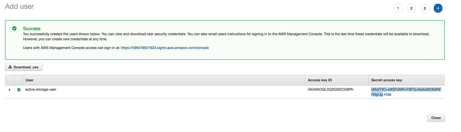This screenshot has height=132, width=461.
Task: Click the access key ID value AKIAIAOQLOQ2QGKCG6PA
Action: 330,90
